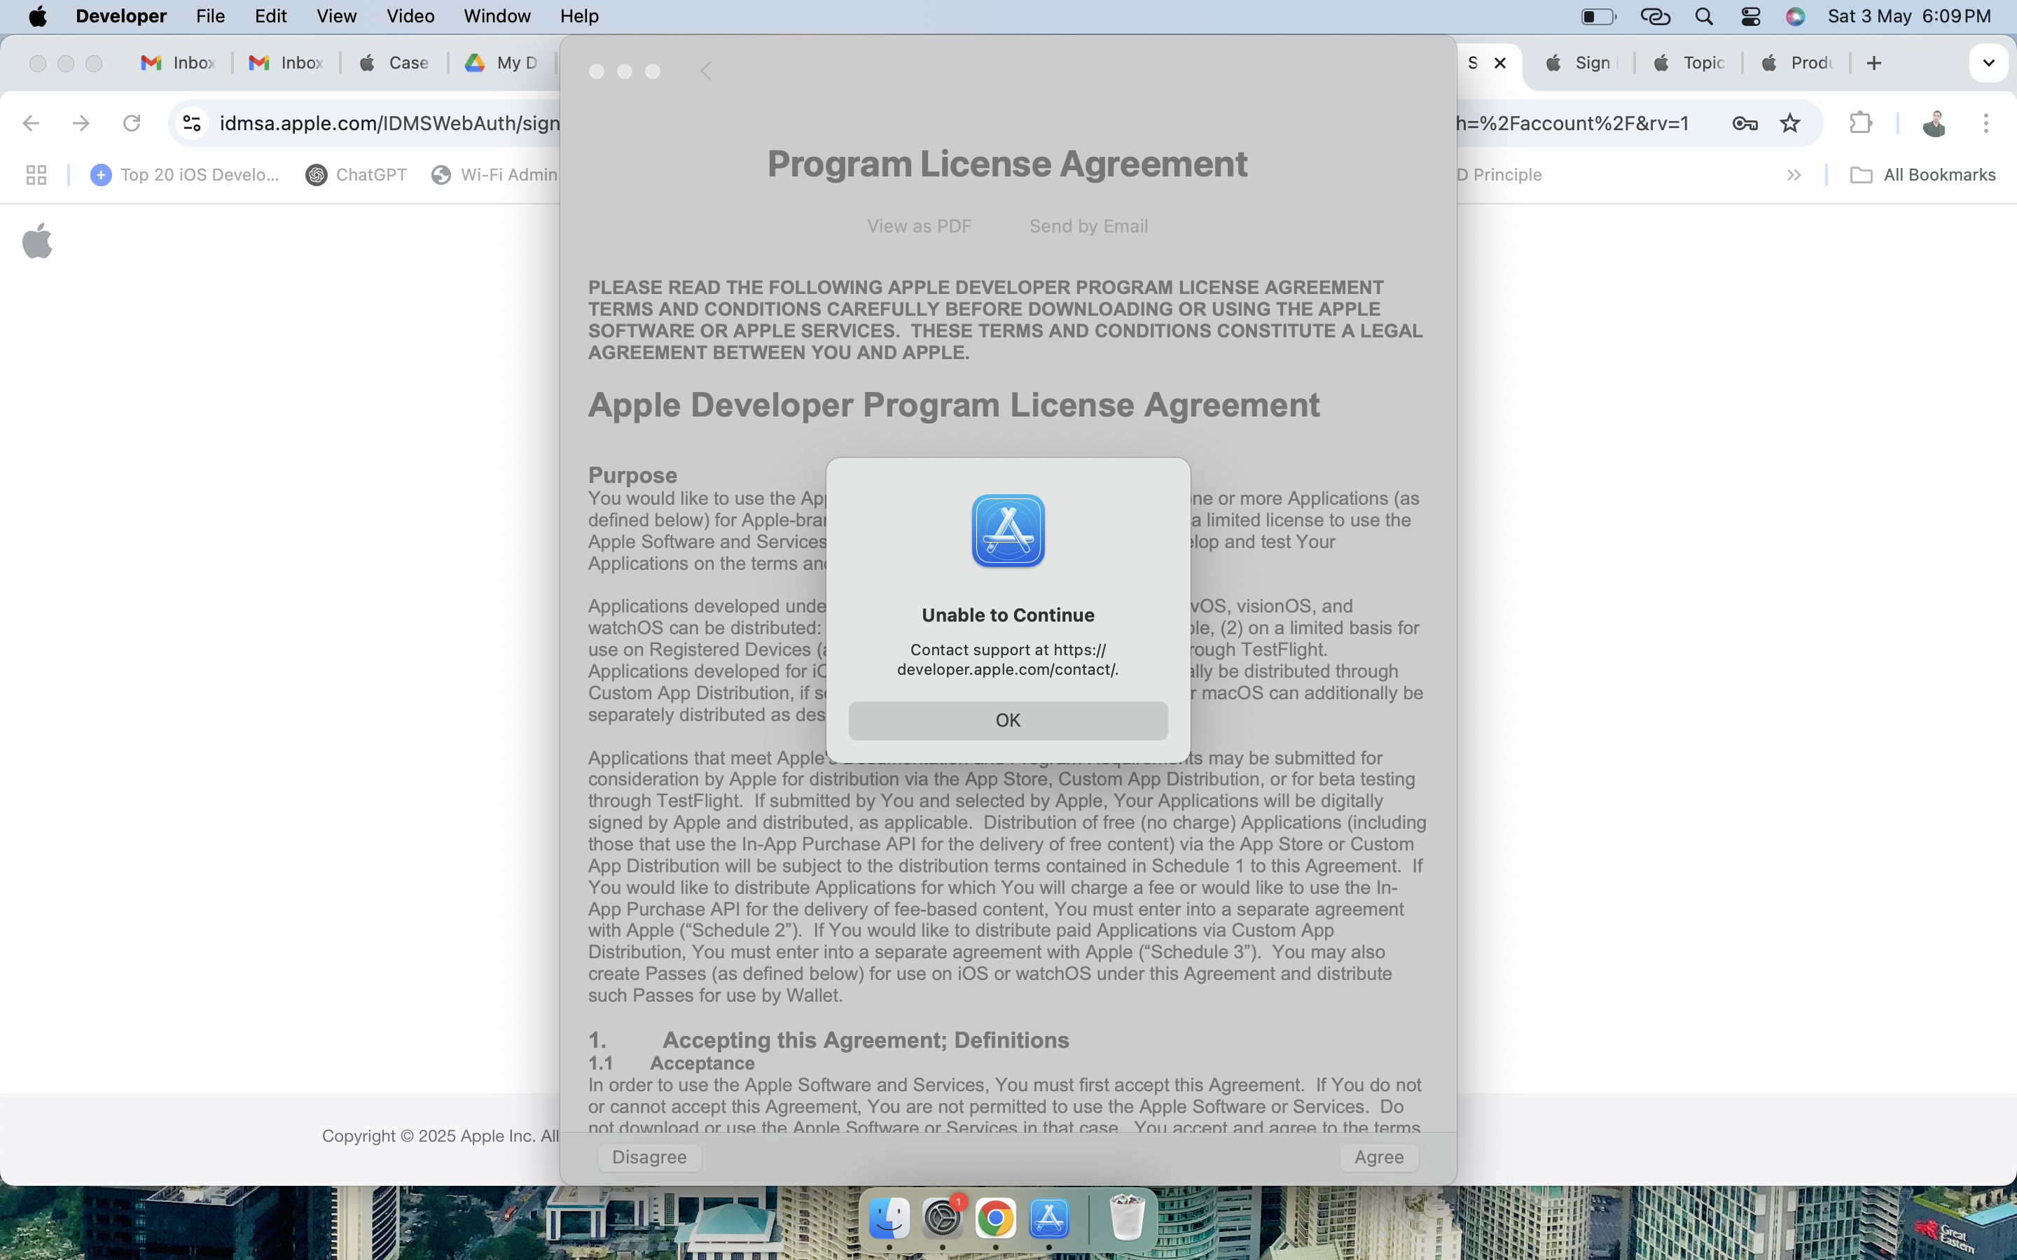Close the active Chrome tab
The width and height of the screenshot is (2017, 1260).
(1500, 62)
